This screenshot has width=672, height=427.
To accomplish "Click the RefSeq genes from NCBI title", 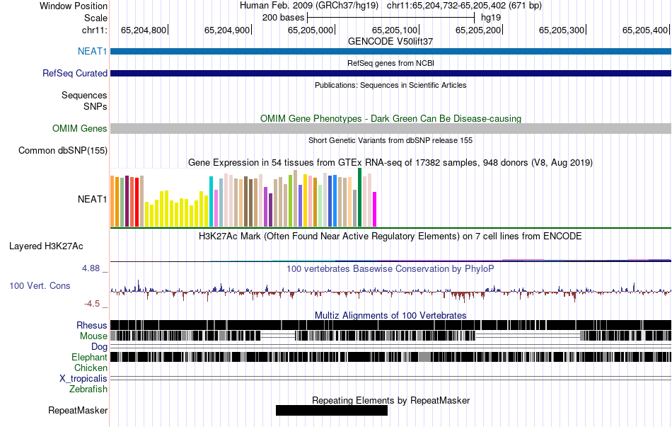I will tap(390, 64).
